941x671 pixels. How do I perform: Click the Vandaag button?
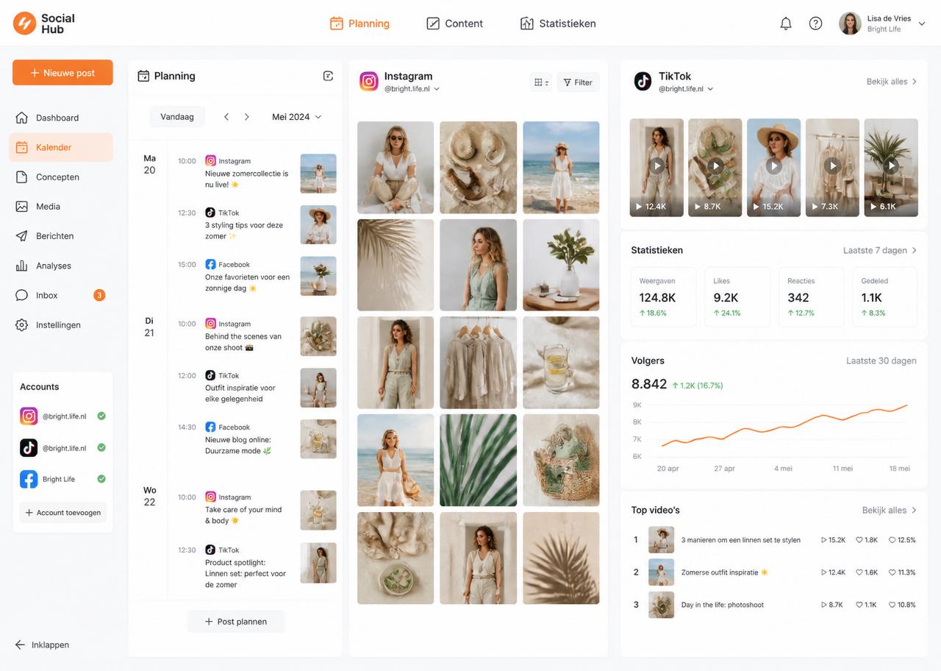click(x=177, y=117)
